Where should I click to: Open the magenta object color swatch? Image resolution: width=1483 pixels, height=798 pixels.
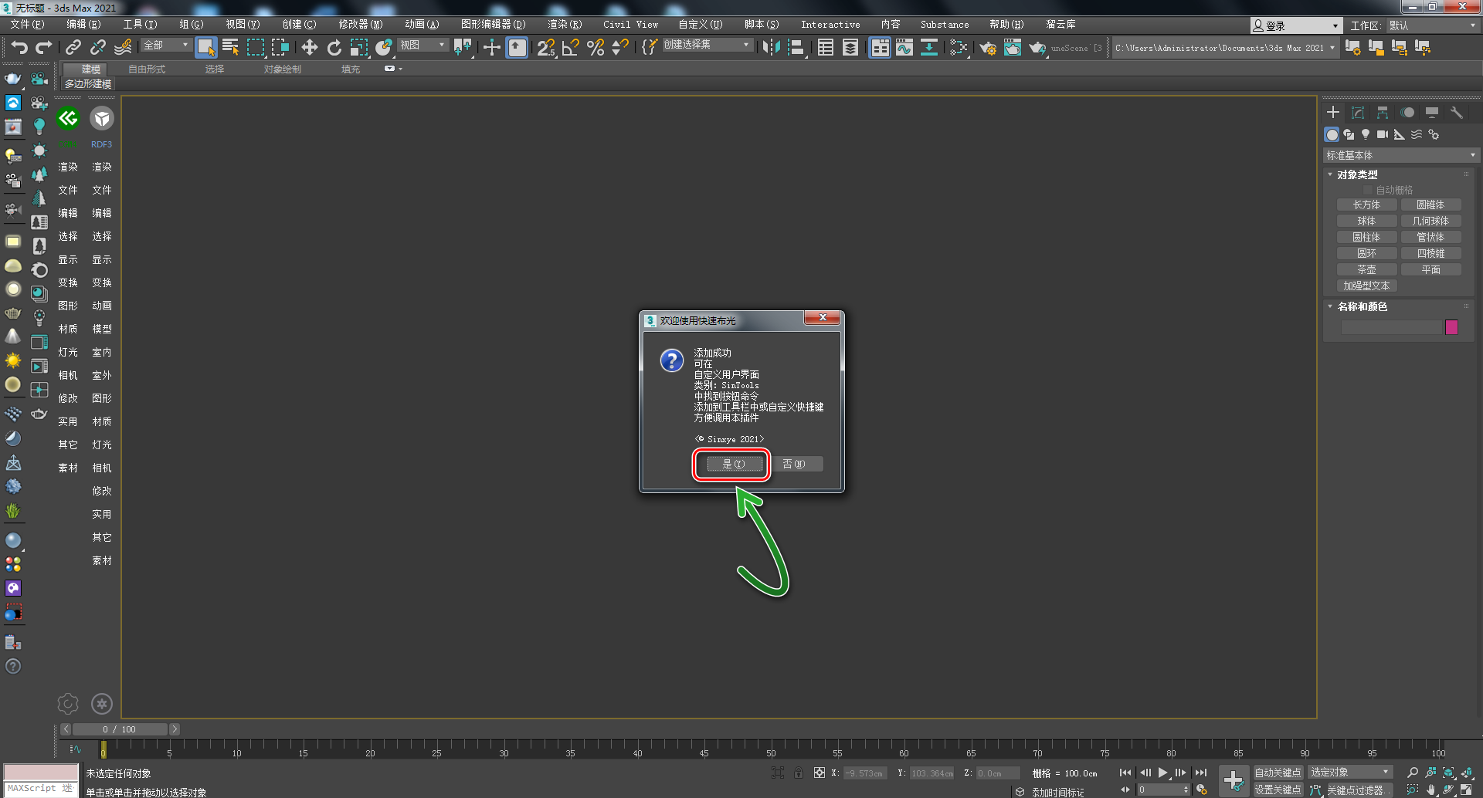[x=1451, y=327]
